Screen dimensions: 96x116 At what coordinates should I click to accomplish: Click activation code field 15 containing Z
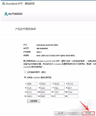[x=59, y=96]
